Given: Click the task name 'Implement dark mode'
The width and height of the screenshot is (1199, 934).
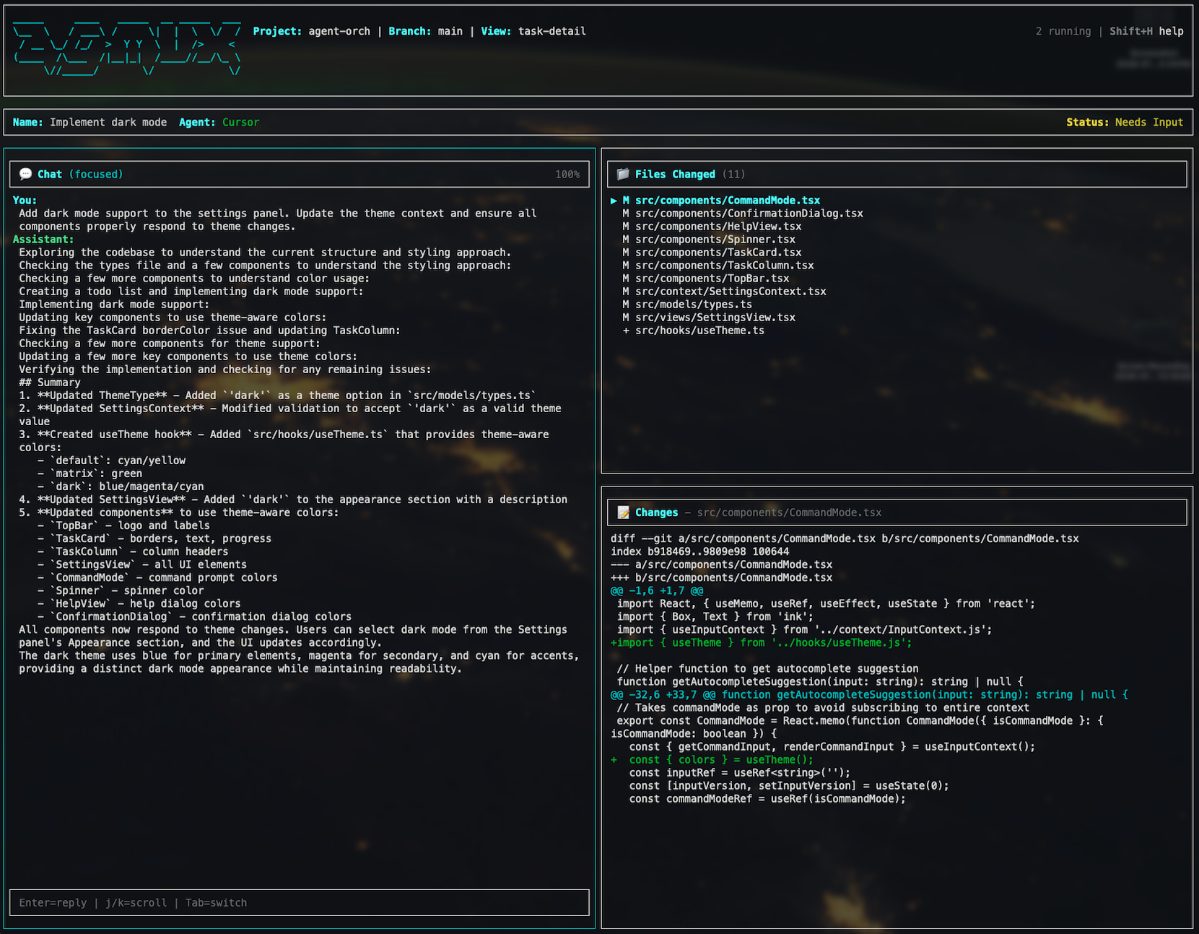Looking at the screenshot, I should (x=108, y=123).
